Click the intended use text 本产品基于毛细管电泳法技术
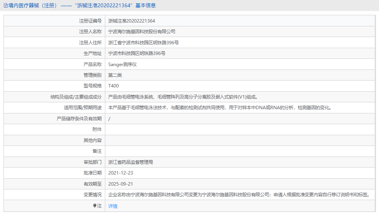379x215 pixels. (x=220, y=108)
